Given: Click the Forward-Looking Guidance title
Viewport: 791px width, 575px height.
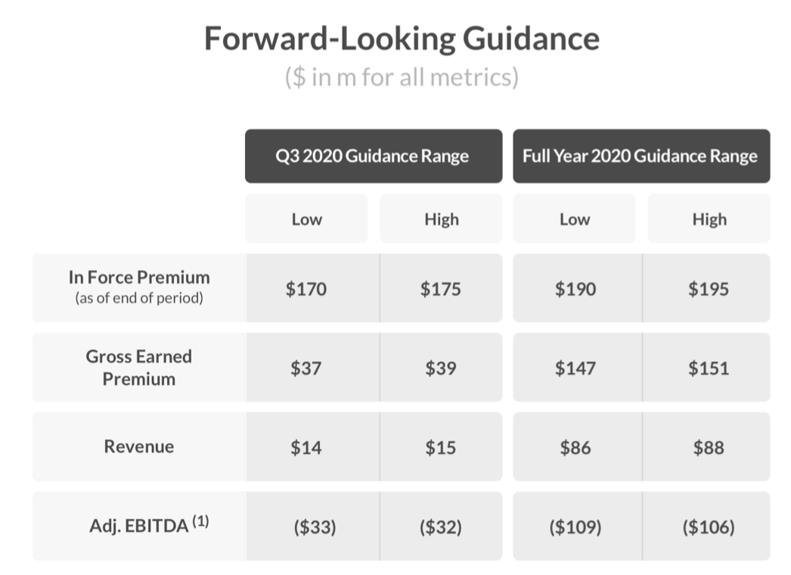Looking at the screenshot, I should (402, 39).
